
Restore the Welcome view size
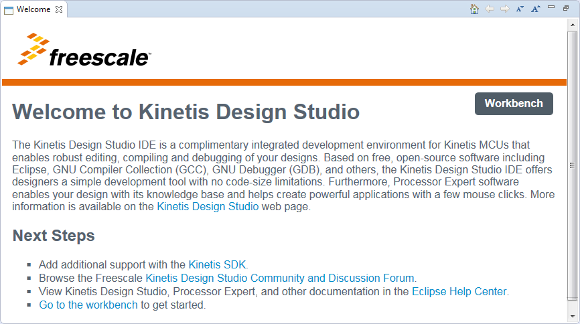566,8
